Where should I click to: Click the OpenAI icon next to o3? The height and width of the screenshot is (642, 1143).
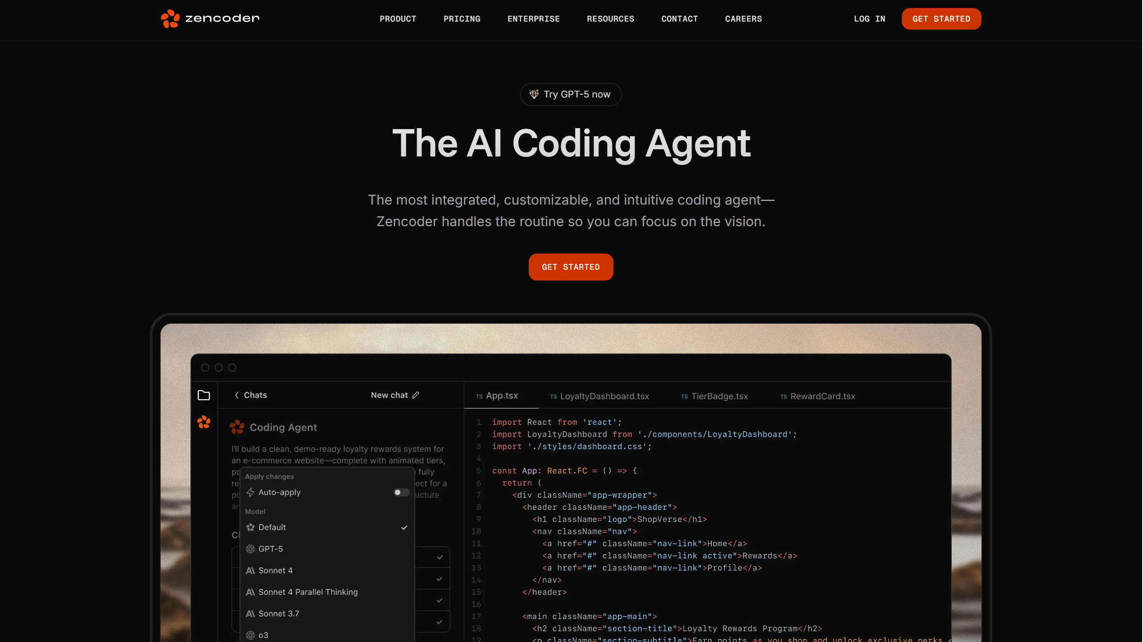point(250,635)
